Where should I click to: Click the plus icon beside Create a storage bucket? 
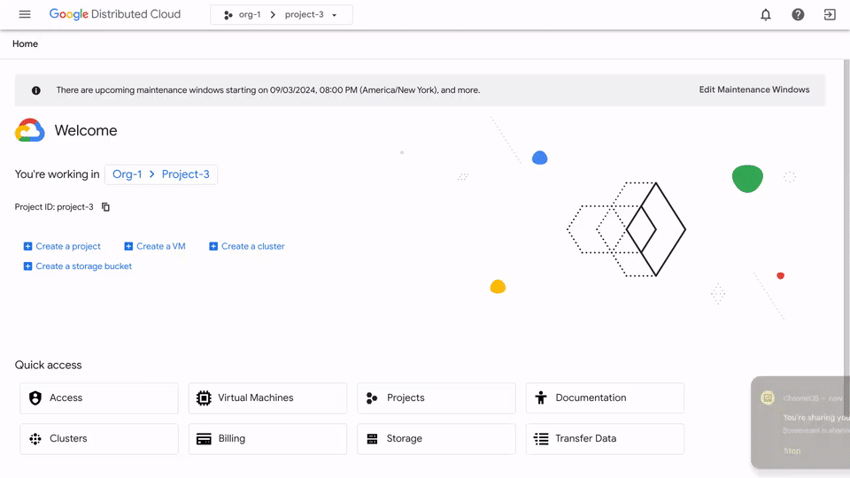coord(27,266)
